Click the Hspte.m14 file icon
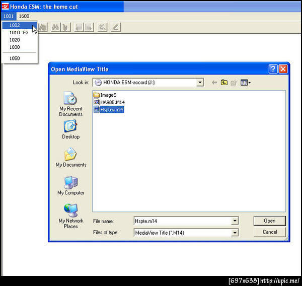This screenshot has height=286, width=302. pyautogui.click(x=96, y=109)
